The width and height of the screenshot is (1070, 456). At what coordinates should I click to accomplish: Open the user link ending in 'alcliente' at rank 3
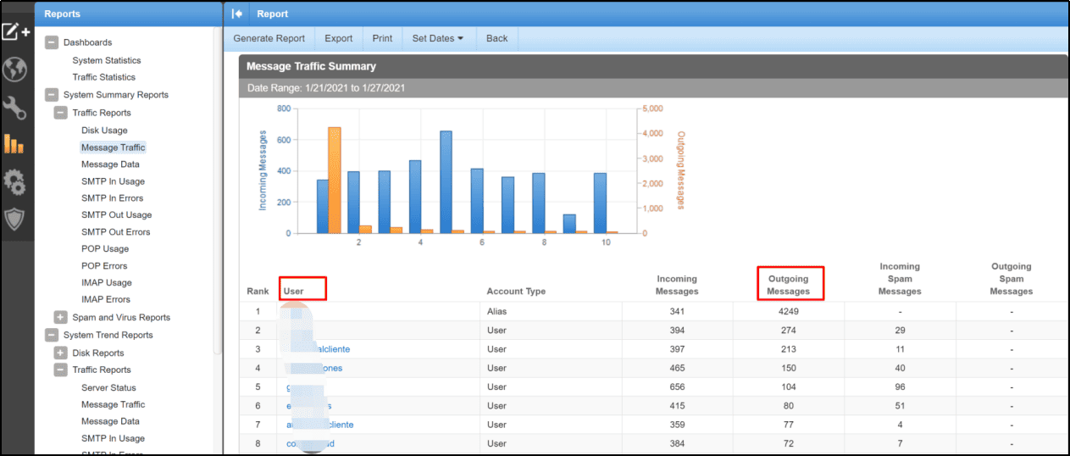[x=317, y=349]
